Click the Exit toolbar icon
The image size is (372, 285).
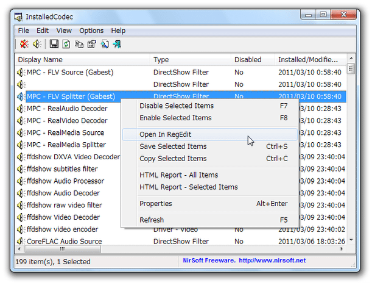tap(117, 44)
